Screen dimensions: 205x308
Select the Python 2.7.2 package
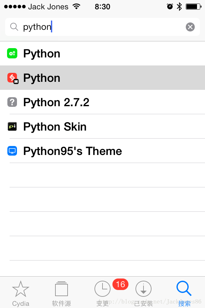(x=102, y=102)
